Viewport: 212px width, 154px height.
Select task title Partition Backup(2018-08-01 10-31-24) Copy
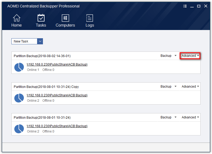coord(46,87)
